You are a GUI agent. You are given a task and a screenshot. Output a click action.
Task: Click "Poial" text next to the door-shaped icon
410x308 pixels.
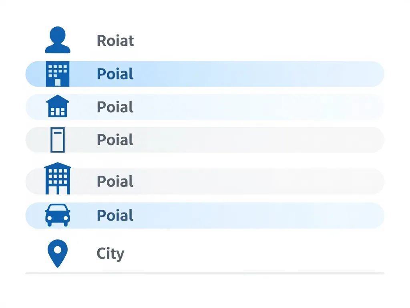click(115, 140)
